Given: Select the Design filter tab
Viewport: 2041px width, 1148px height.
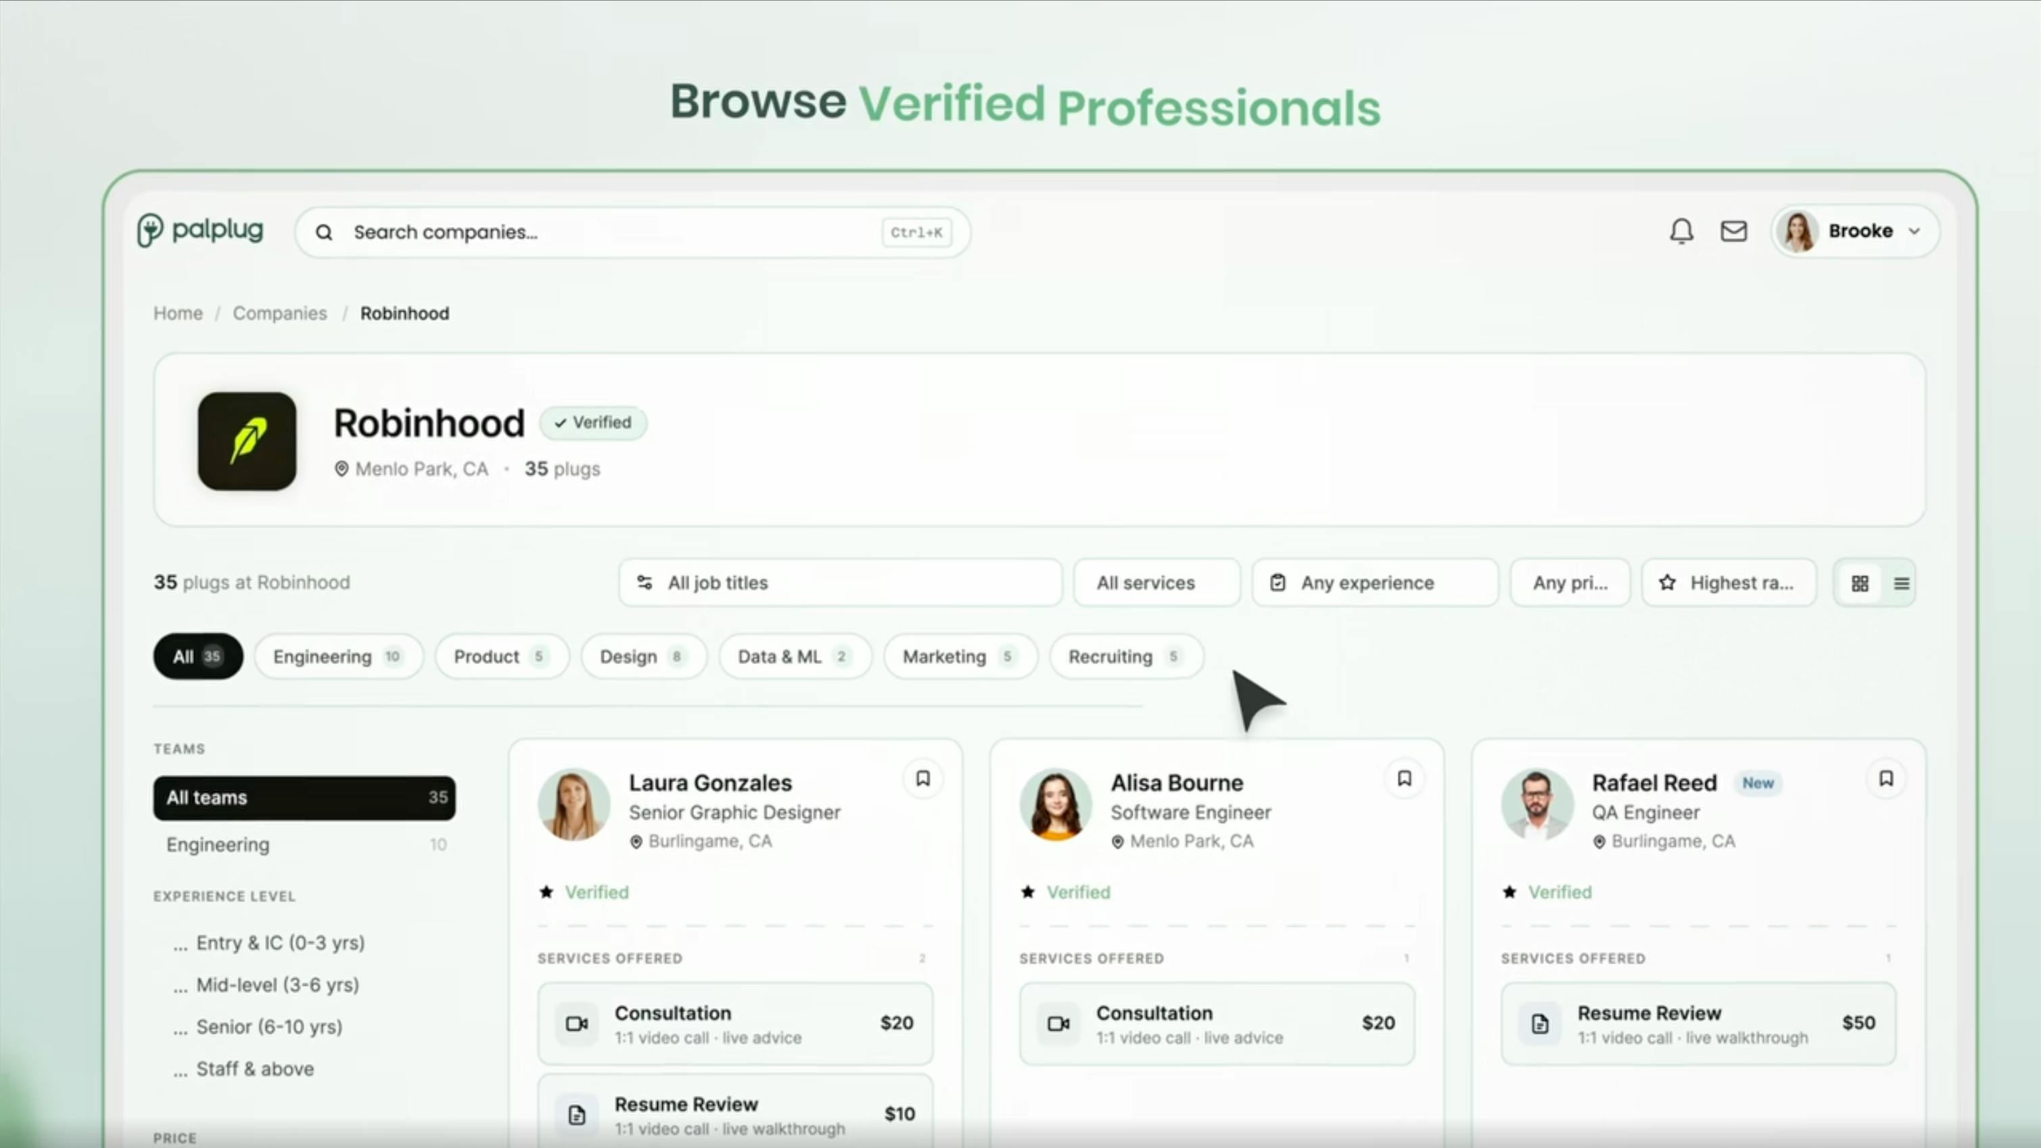Looking at the screenshot, I should tap(643, 656).
